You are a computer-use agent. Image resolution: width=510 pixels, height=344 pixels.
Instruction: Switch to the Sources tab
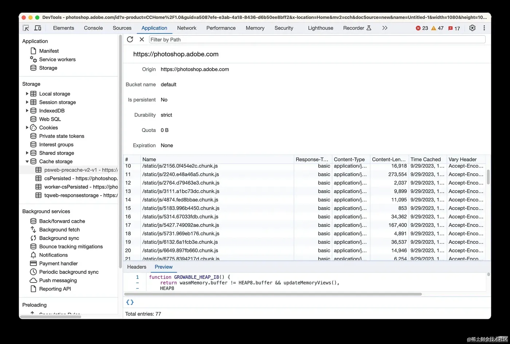pos(122,28)
